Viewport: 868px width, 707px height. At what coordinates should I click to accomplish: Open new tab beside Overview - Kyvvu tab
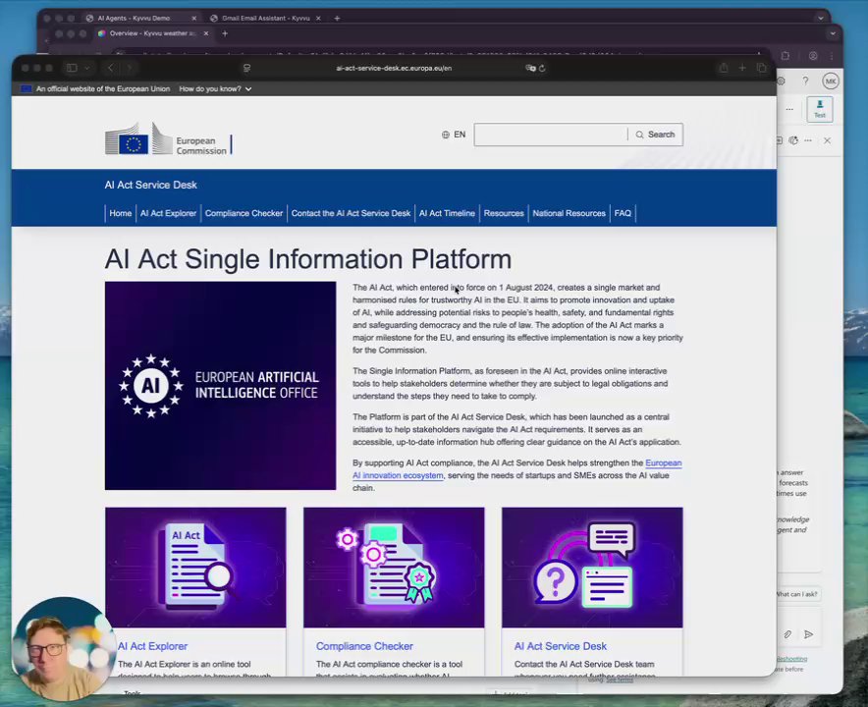(225, 33)
